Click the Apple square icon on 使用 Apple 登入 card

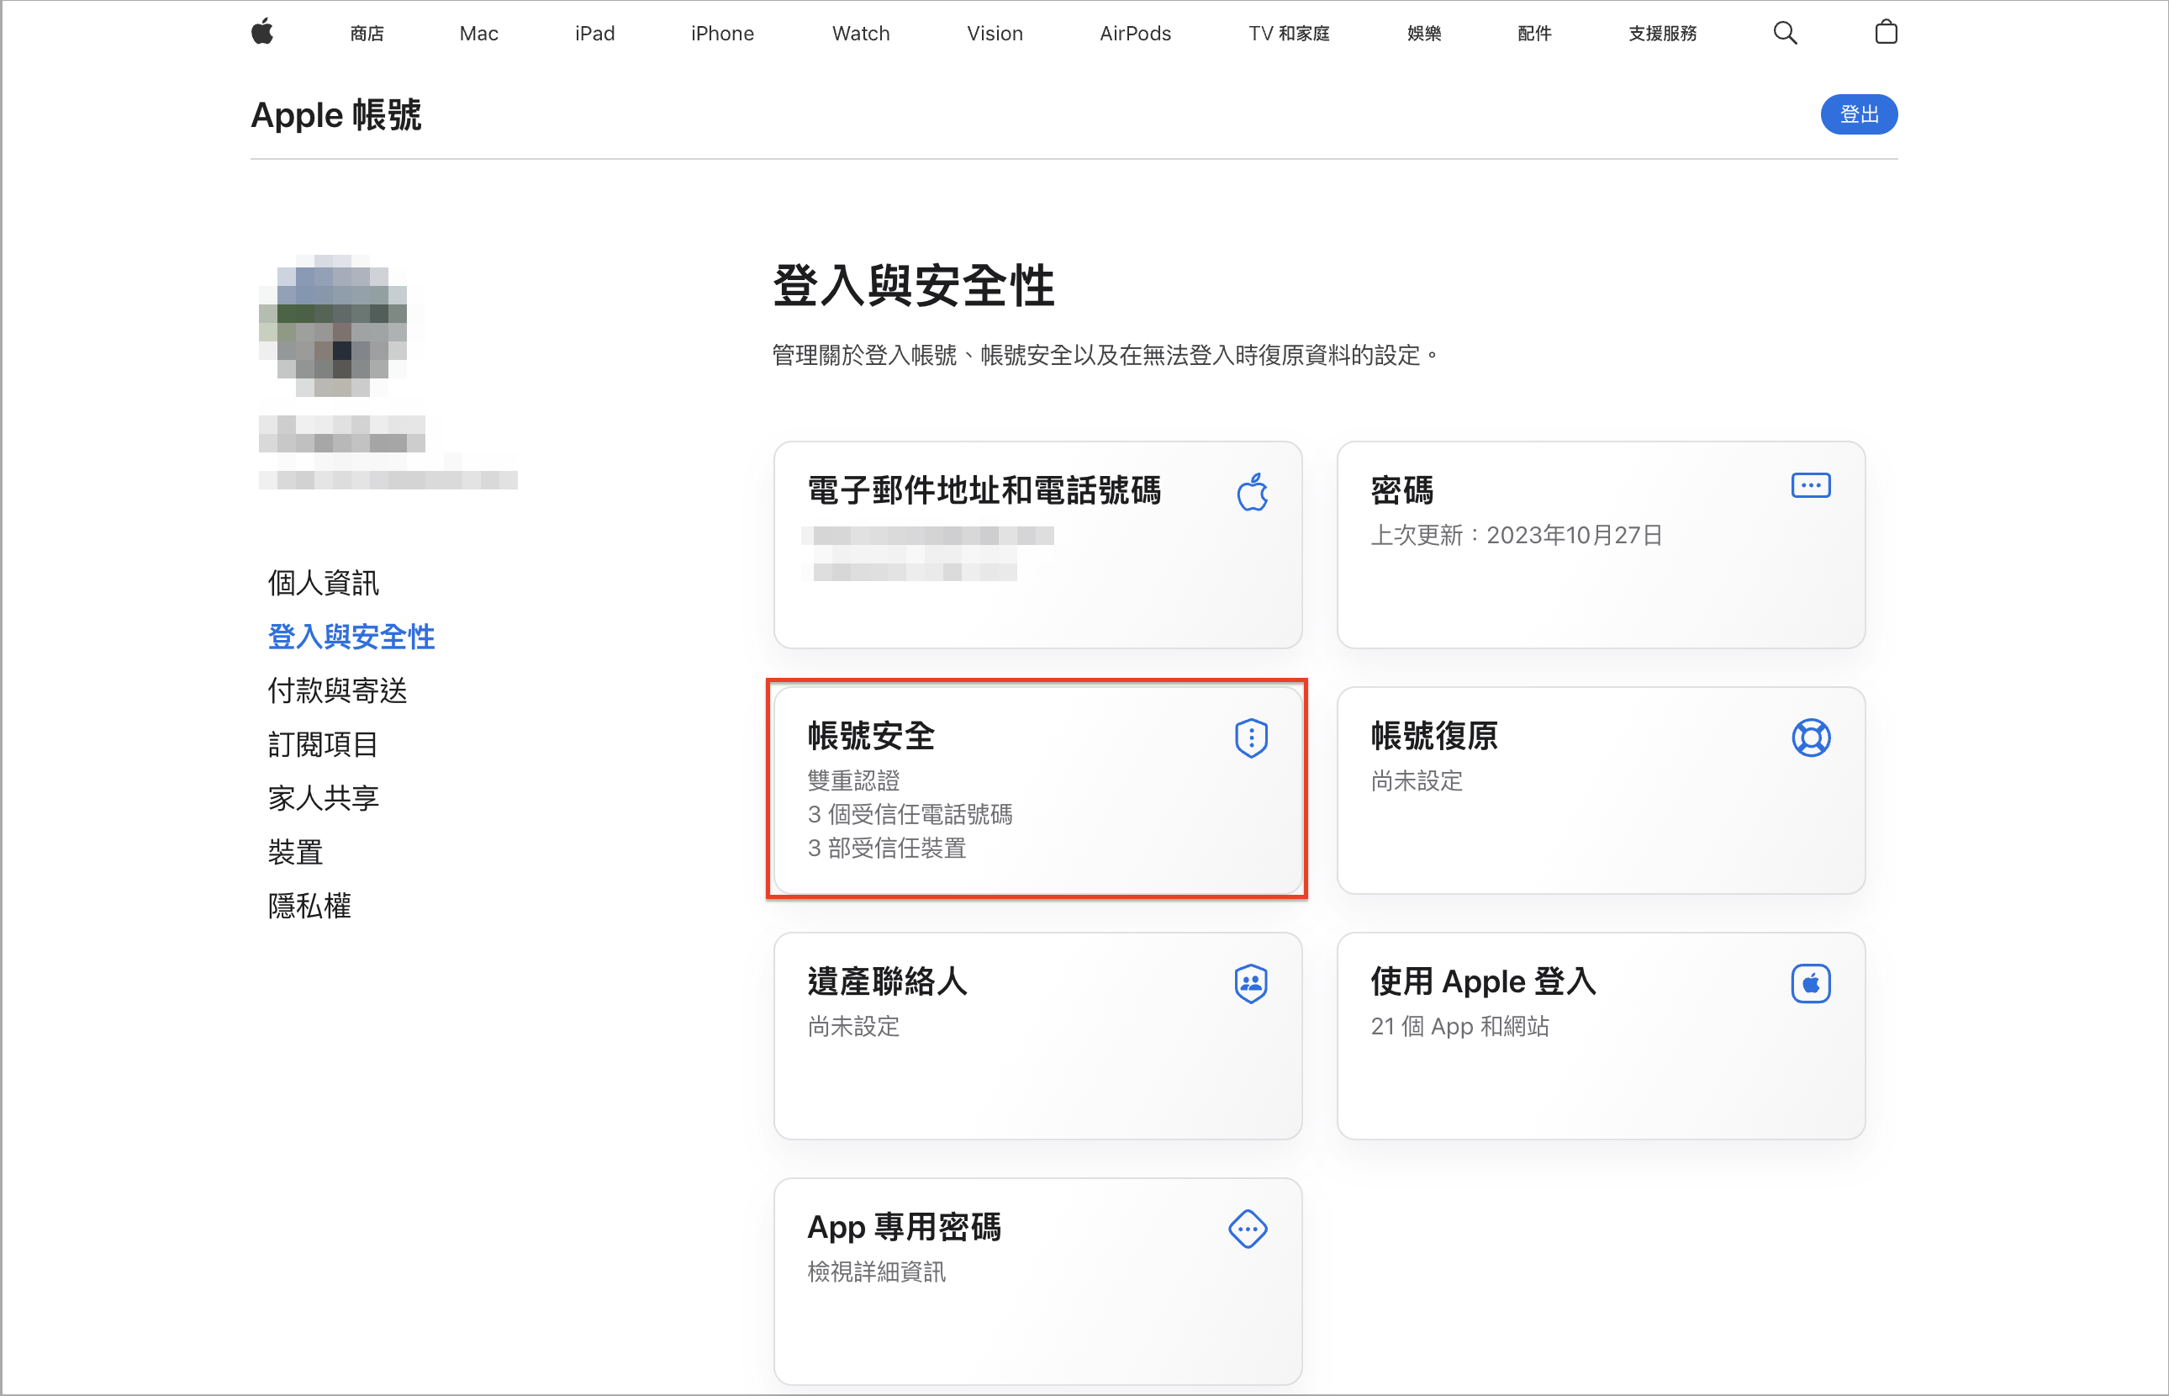point(1811,984)
